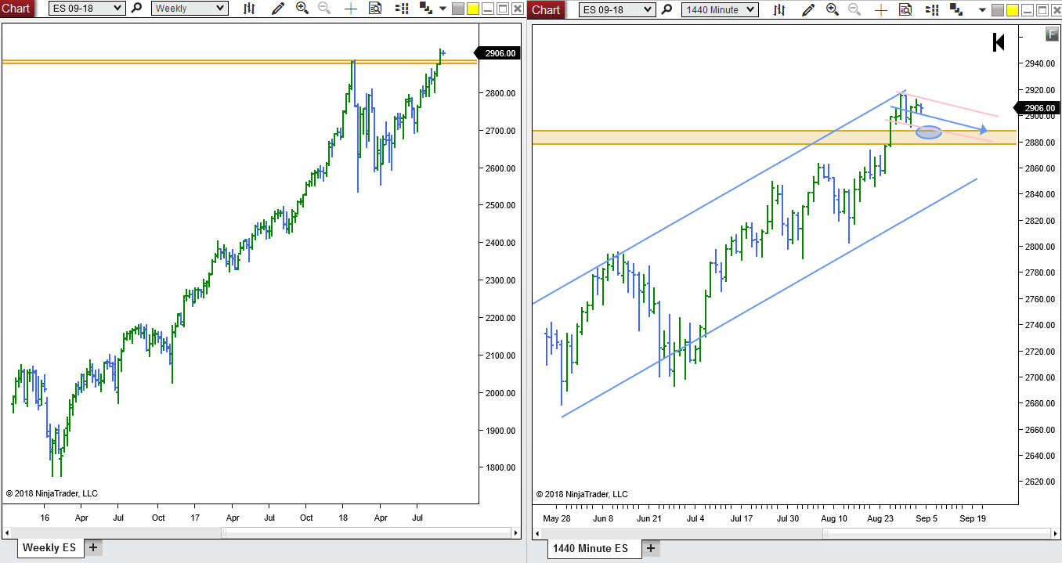This screenshot has height=563, width=1062.
Task: Click the Aug 23 date label on right chart
Action: tap(880, 518)
